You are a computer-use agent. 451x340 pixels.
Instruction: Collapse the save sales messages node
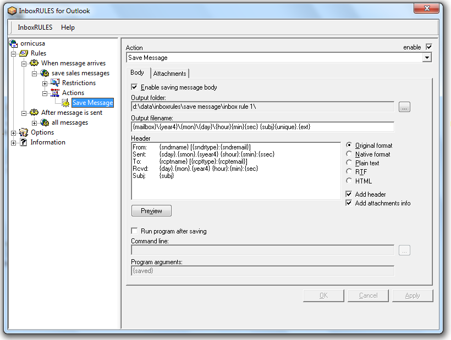[34, 74]
